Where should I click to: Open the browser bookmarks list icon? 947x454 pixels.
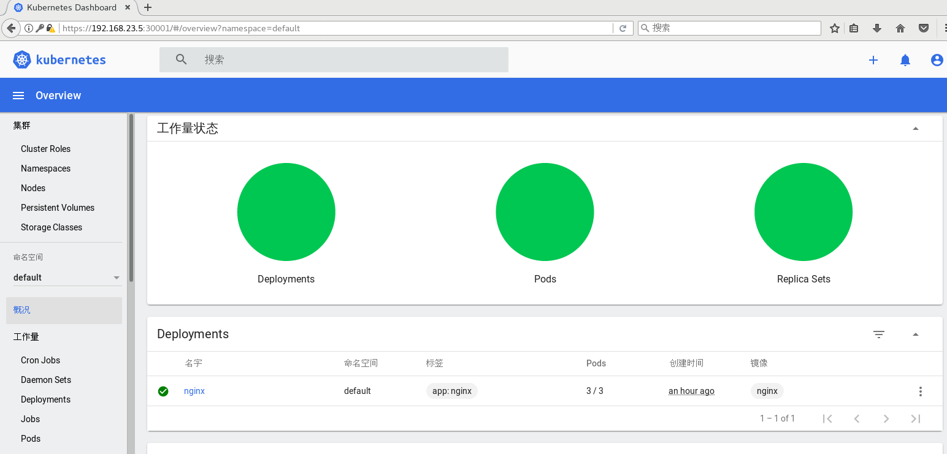[854, 28]
